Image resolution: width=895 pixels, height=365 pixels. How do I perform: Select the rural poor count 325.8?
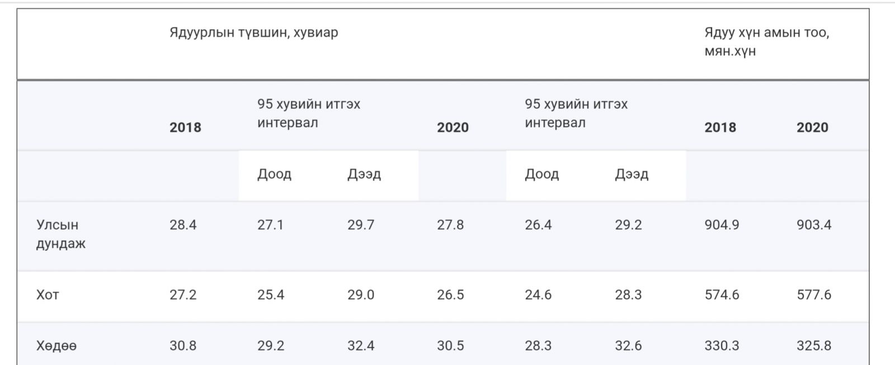point(814,346)
